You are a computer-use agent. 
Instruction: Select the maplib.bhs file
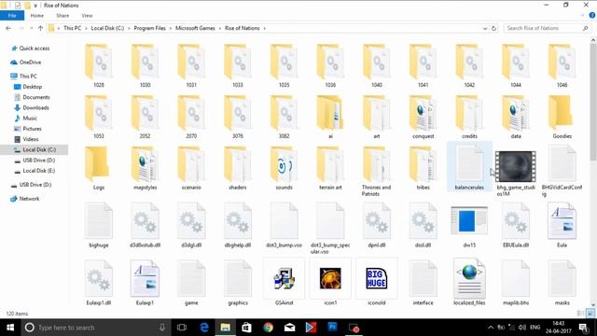click(x=516, y=282)
